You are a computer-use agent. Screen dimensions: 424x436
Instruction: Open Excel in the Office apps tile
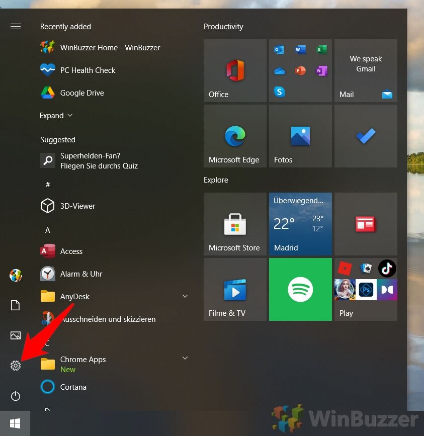[x=322, y=50]
